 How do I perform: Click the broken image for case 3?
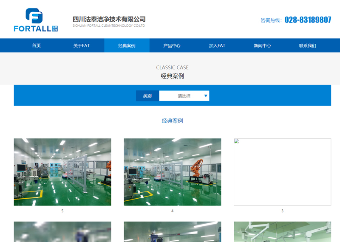[x=282, y=172]
